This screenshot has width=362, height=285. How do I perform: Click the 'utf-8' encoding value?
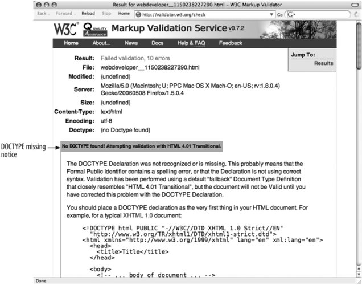[106, 121]
